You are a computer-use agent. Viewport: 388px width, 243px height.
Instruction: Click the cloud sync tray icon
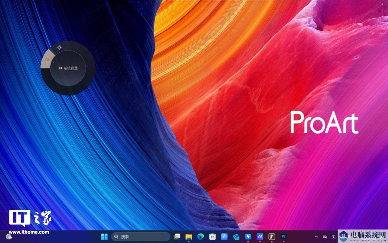325,237
